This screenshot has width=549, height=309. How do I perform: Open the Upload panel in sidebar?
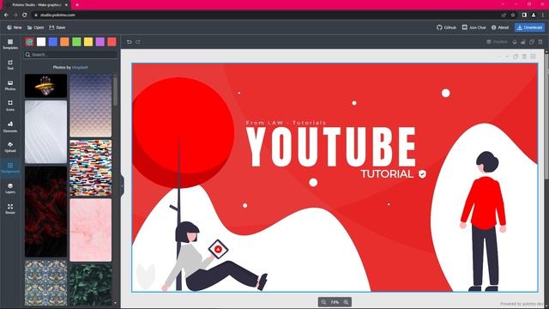[x=10, y=147]
